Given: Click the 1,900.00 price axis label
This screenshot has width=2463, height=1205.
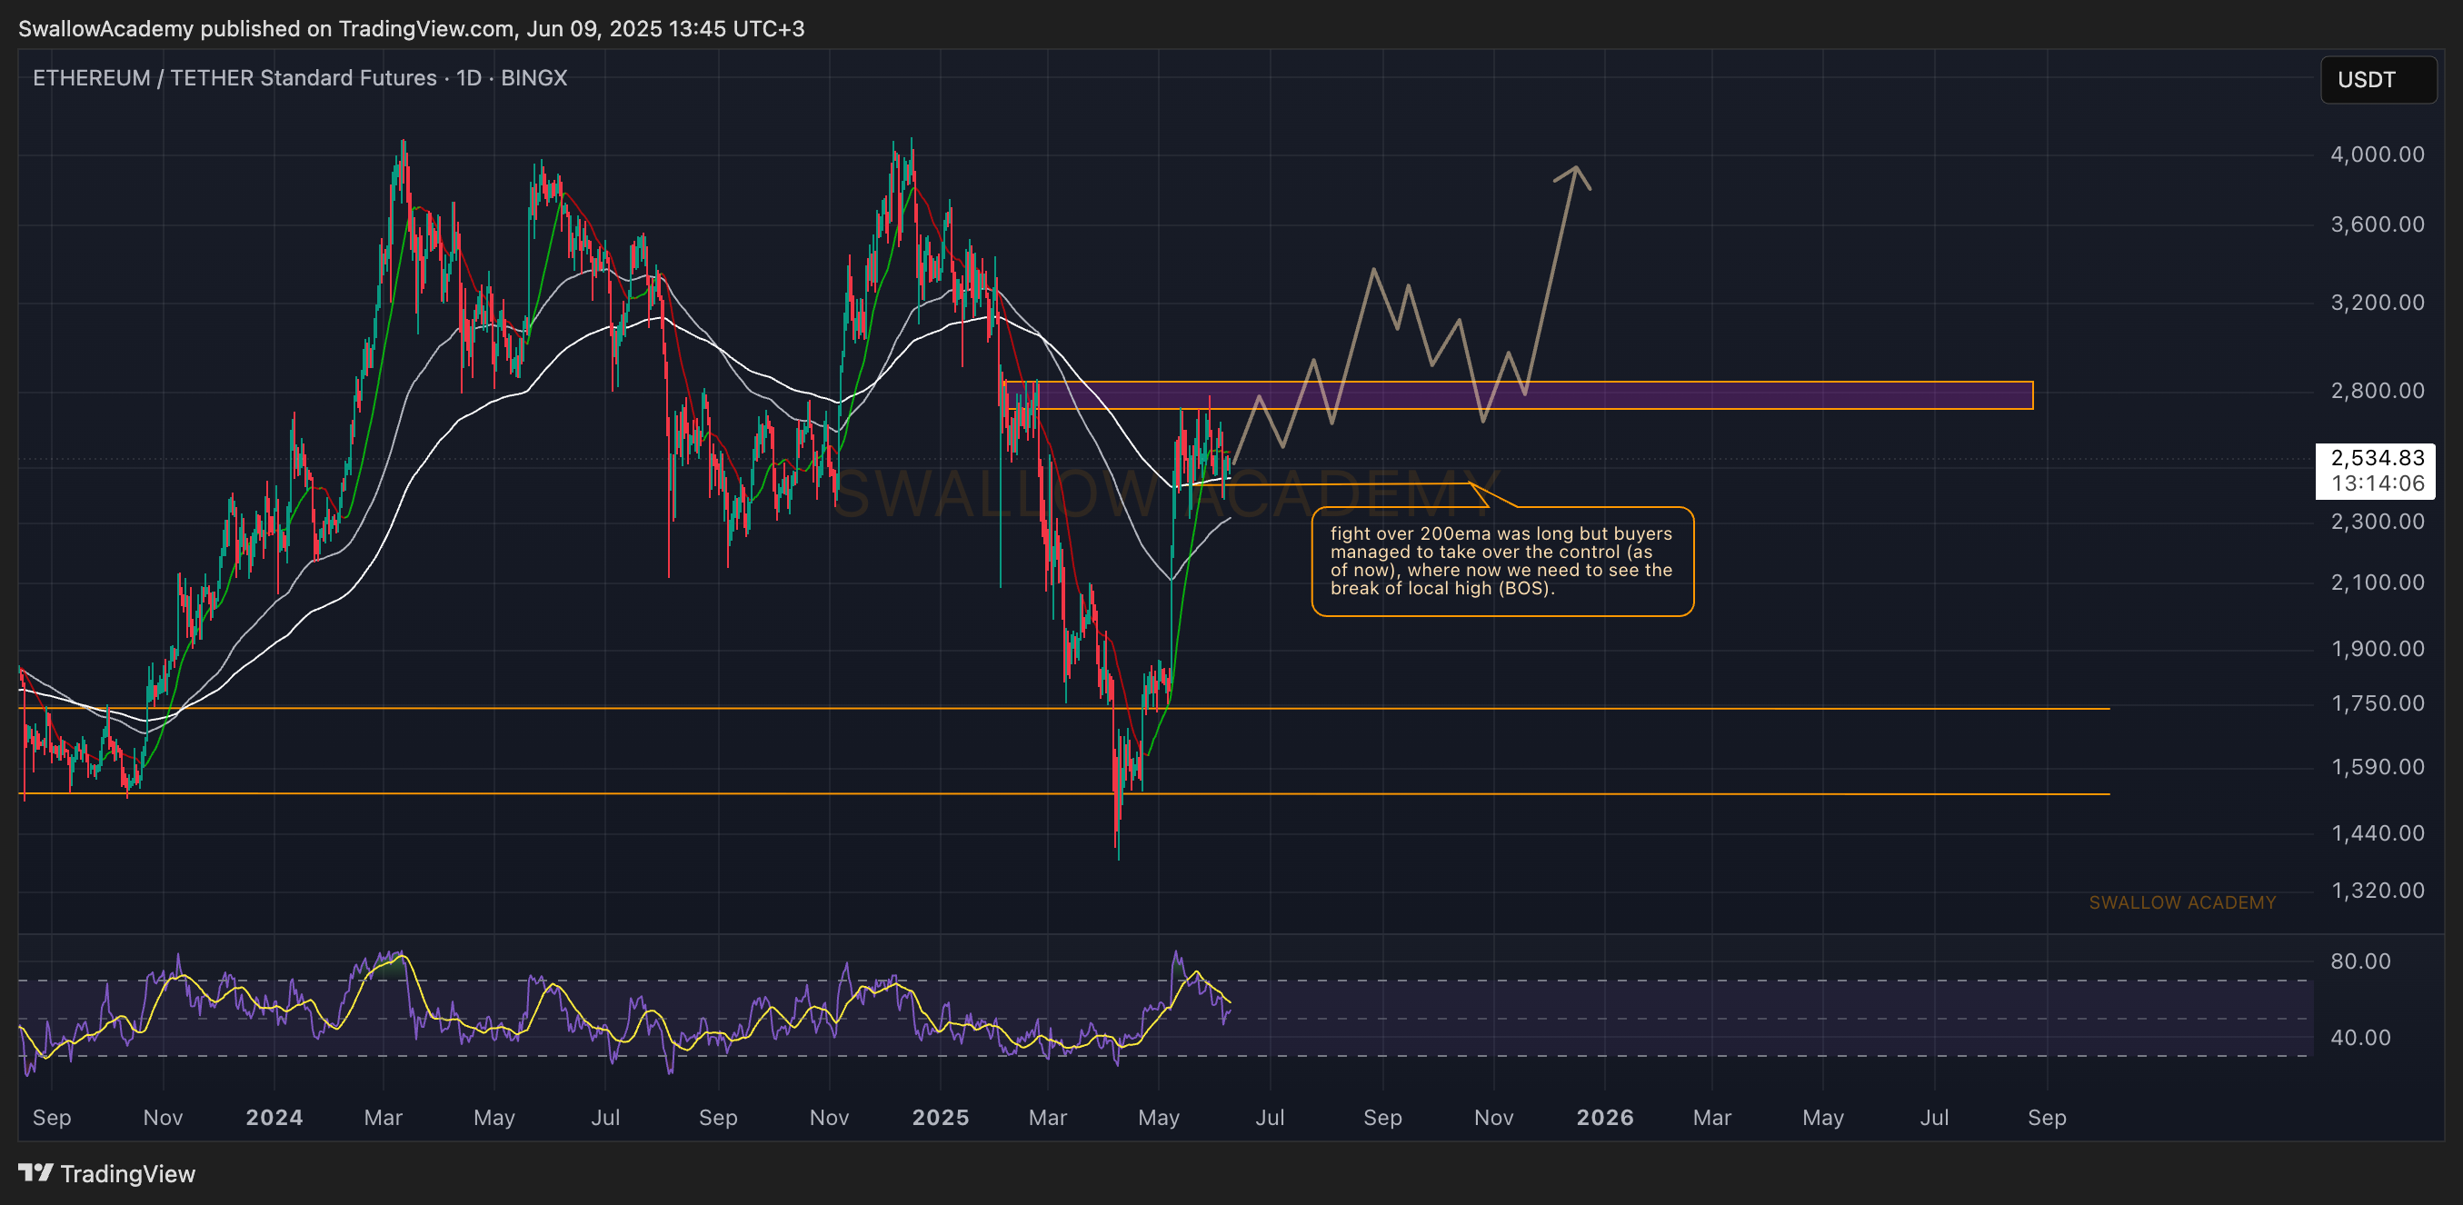Looking at the screenshot, I should click(x=2377, y=649).
